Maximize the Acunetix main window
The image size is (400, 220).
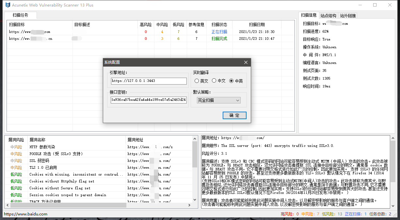(375, 5)
